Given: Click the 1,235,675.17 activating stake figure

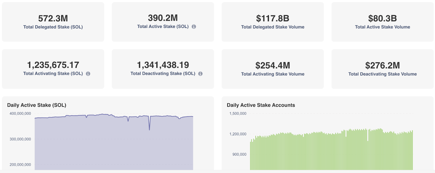Looking at the screenshot, I should (x=53, y=65).
